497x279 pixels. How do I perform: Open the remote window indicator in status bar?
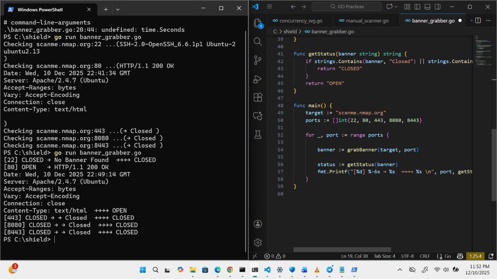[255, 256]
